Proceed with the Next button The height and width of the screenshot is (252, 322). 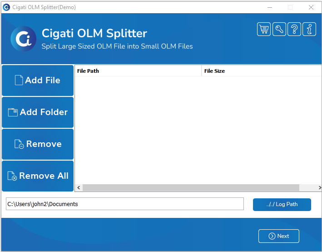point(279,236)
